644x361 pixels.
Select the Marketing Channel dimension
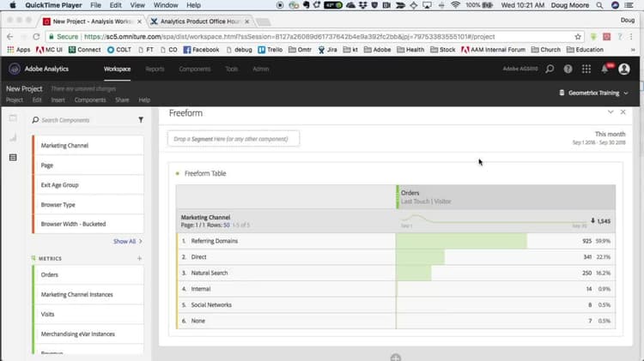coord(88,145)
